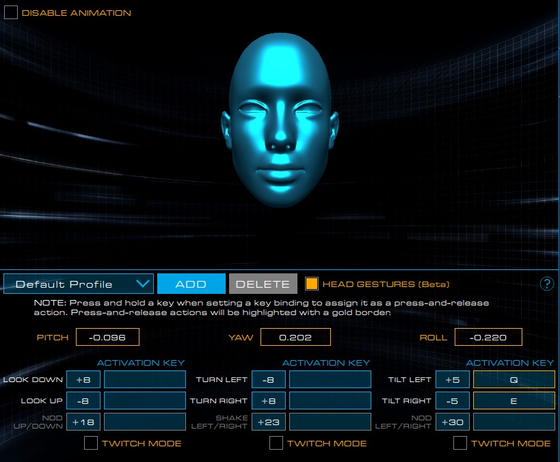Open the help question mark icon
The height and width of the screenshot is (462, 560).
(x=547, y=284)
